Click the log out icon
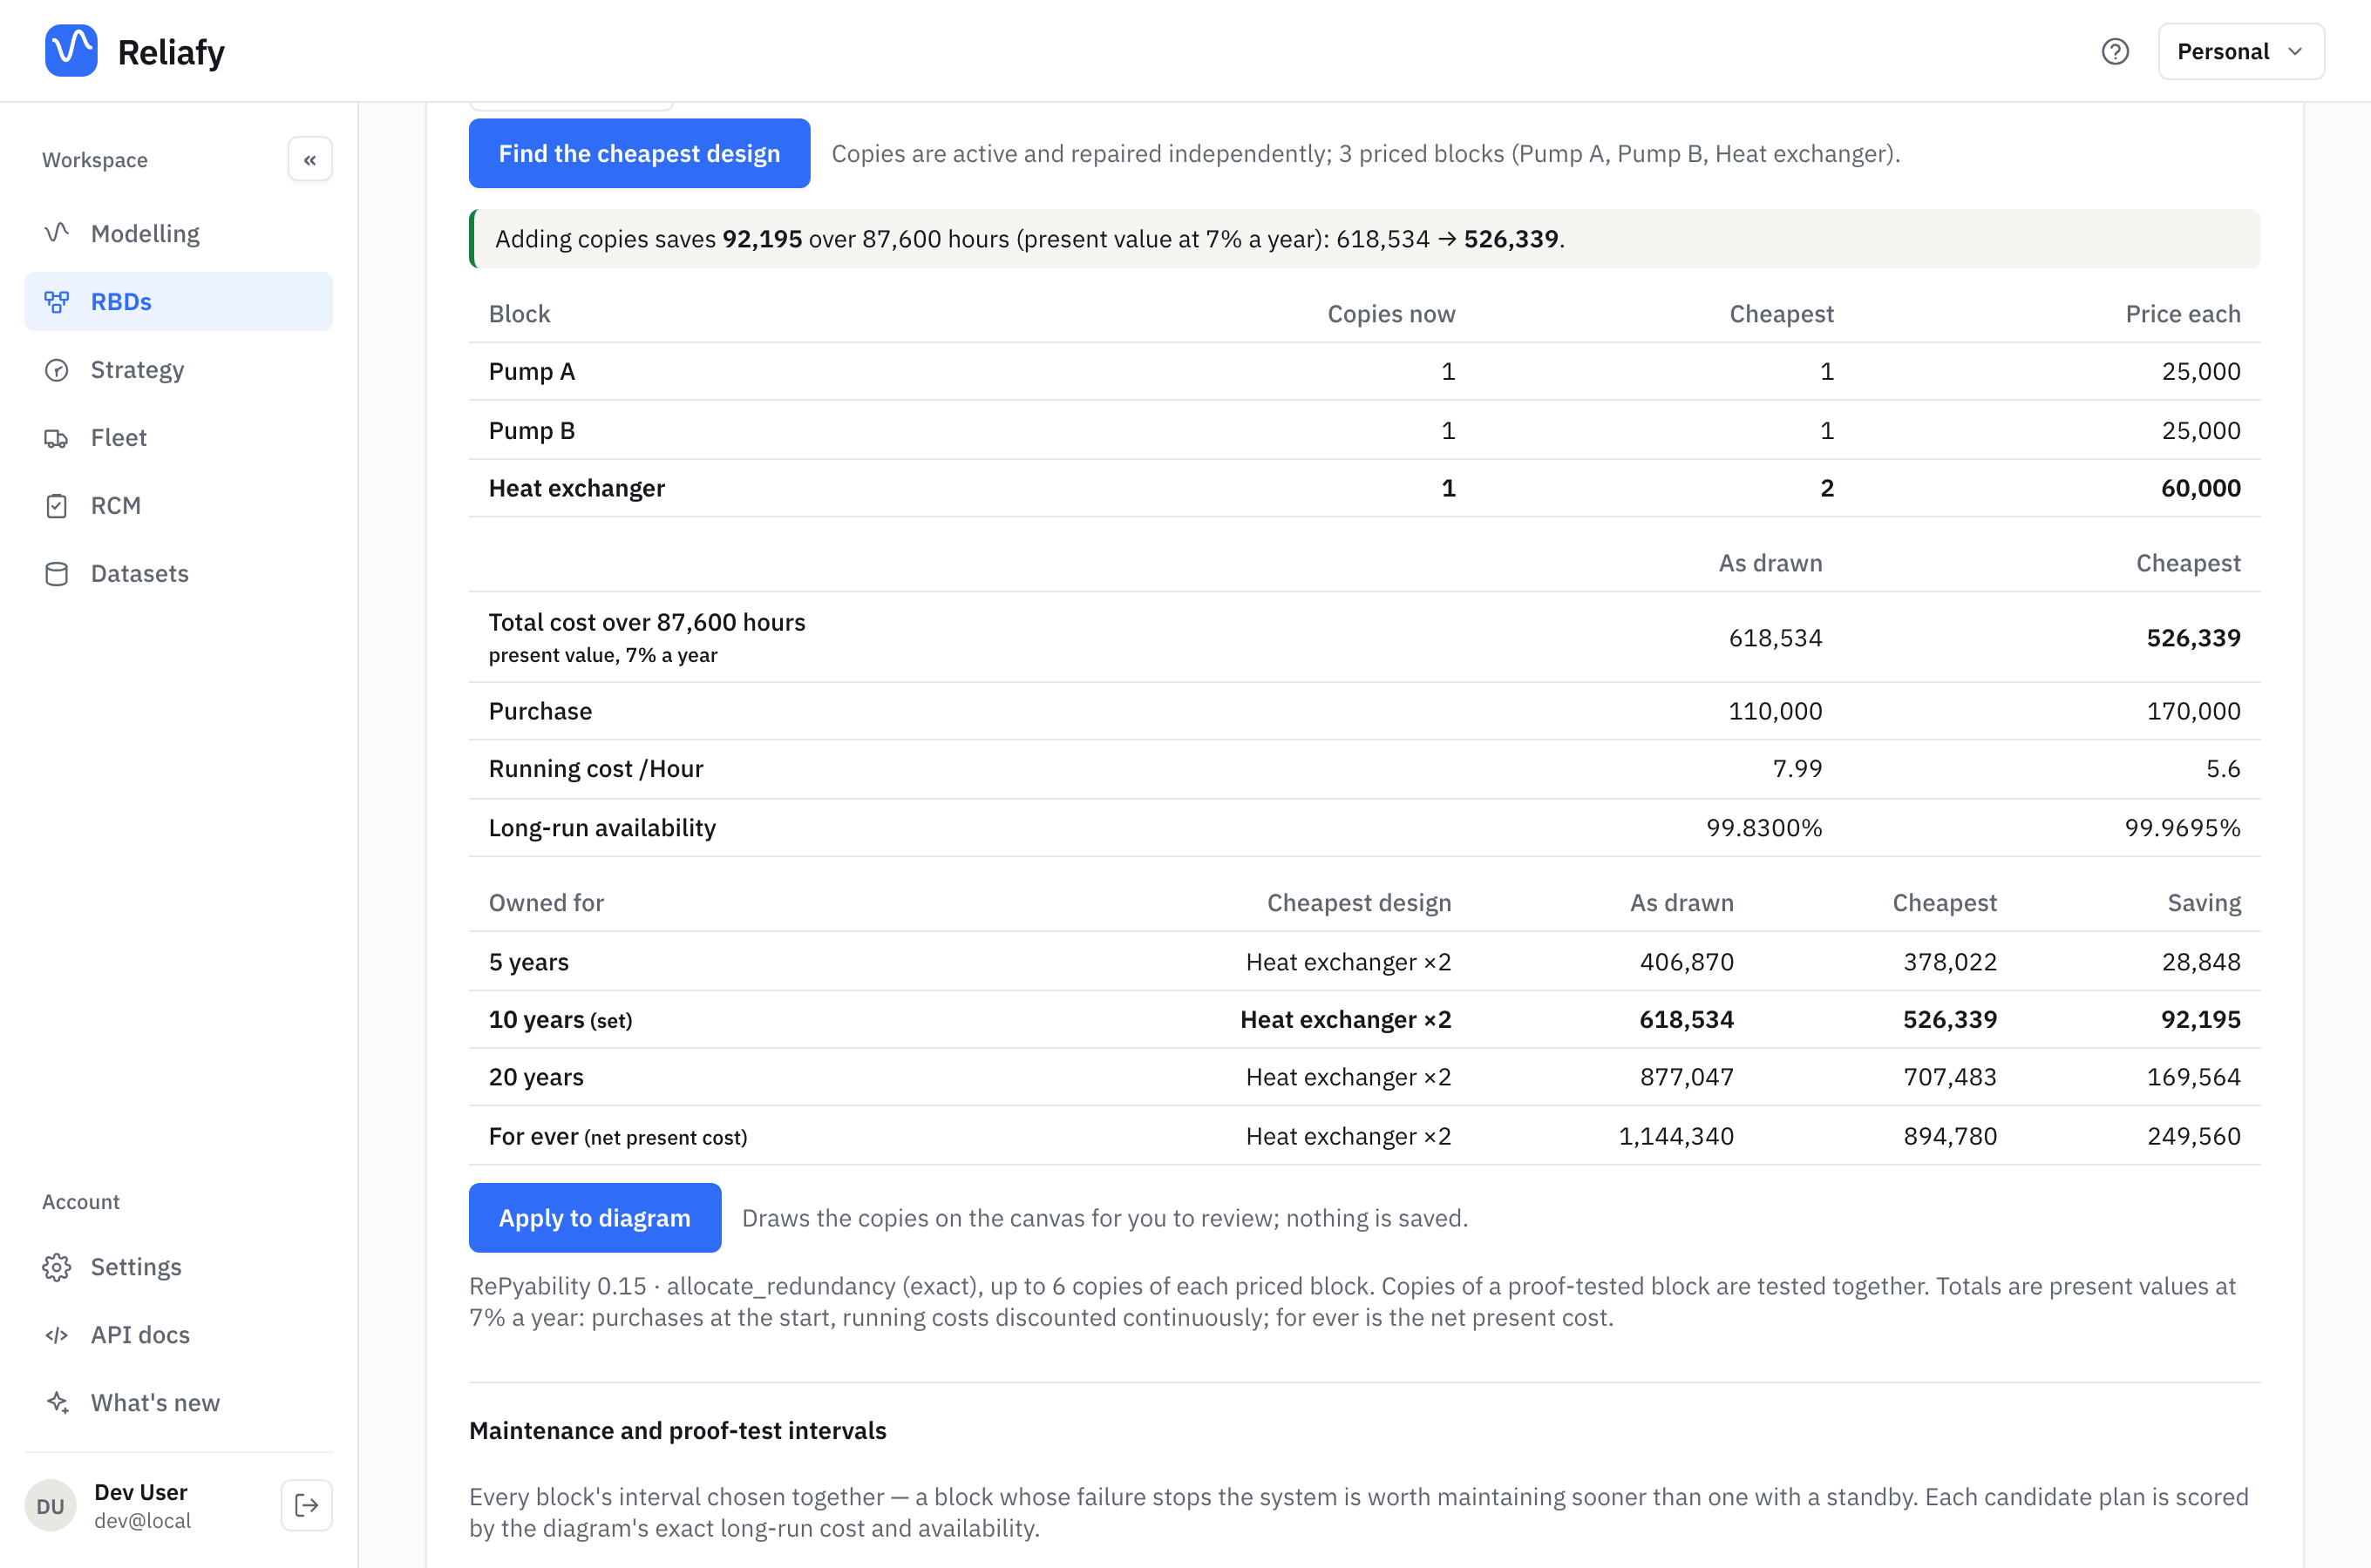The image size is (2371, 1568). 307,1505
